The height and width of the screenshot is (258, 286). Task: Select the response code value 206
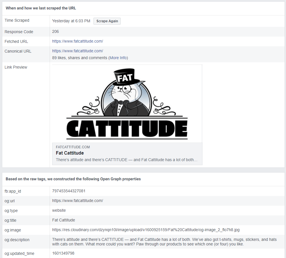click(x=55, y=31)
